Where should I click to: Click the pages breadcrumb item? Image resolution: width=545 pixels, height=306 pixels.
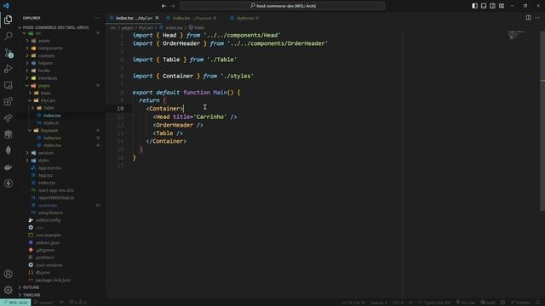pos(127,27)
